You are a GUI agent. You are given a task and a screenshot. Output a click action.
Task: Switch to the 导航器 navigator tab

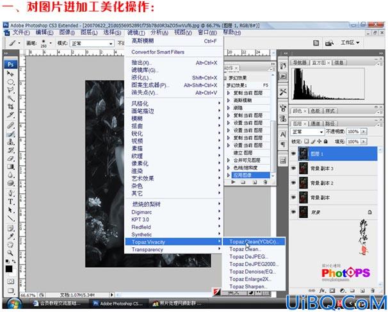click(x=300, y=63)
